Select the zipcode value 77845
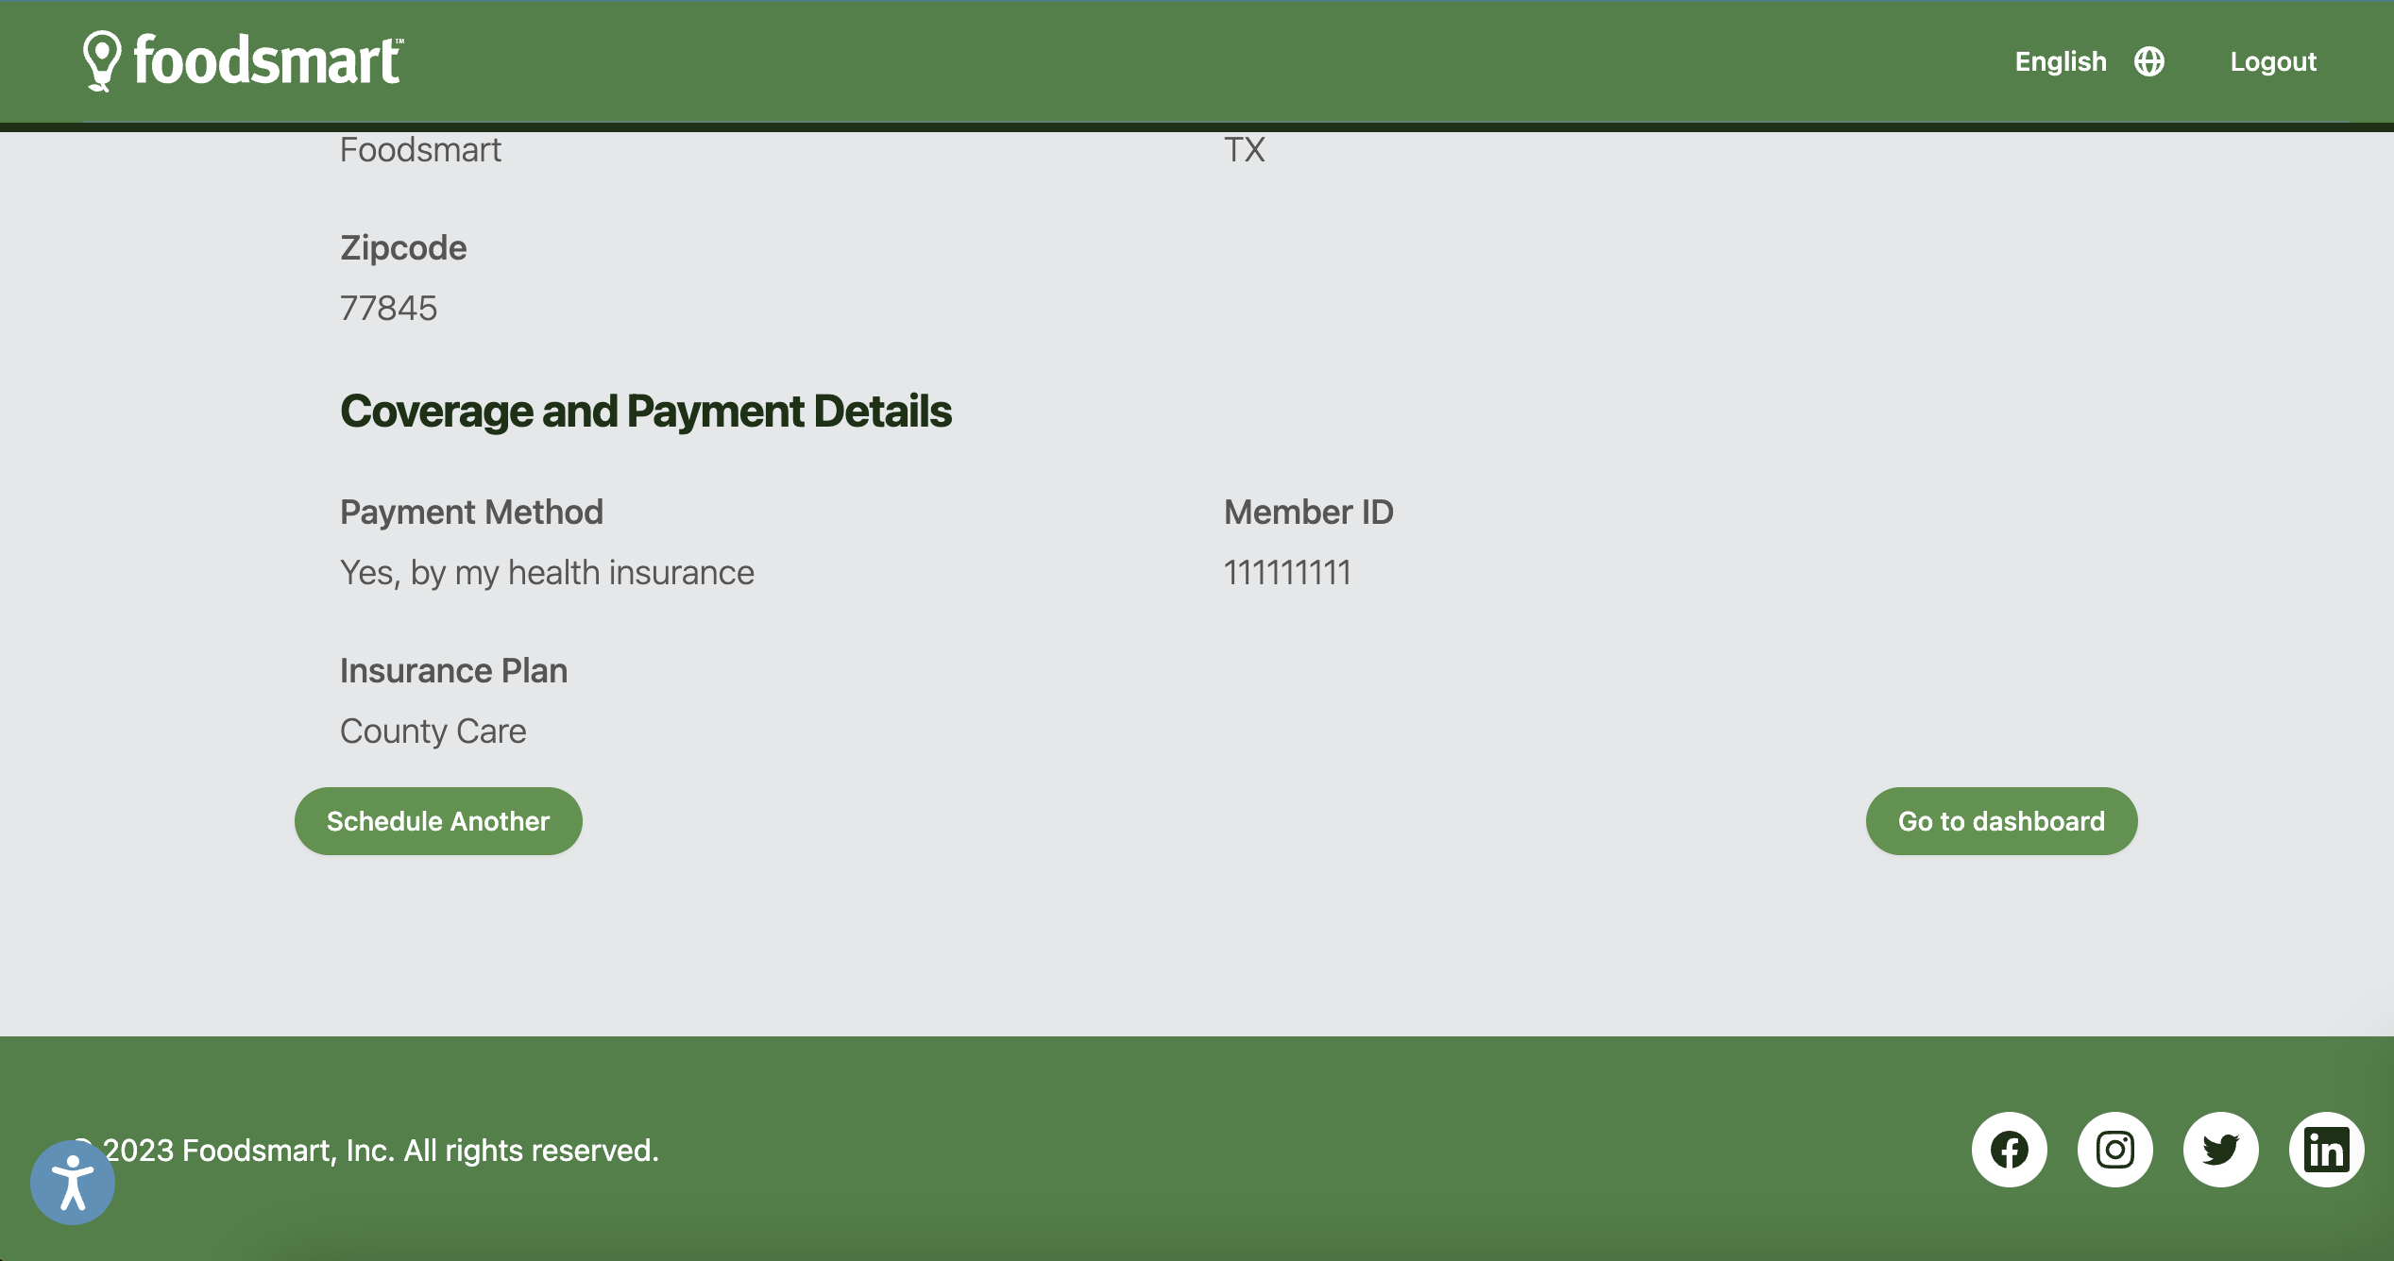The width and height of the screenshot is (2394, 1261). click(388, 308)
